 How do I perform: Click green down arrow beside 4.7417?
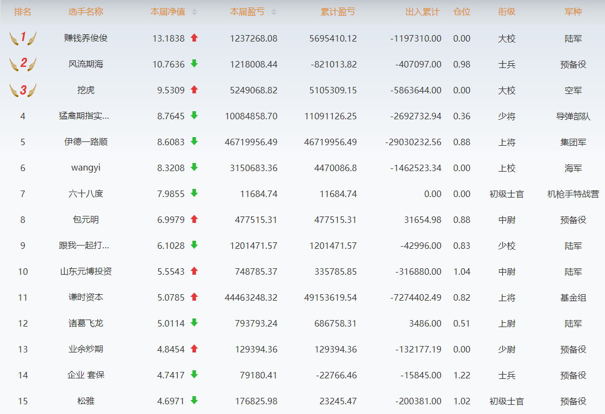click(194, 374)
